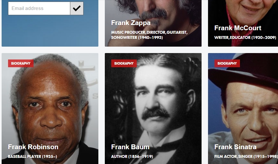Open the Frank Baum name link
This screenshot has height=164, width=278.
(130, 147)
